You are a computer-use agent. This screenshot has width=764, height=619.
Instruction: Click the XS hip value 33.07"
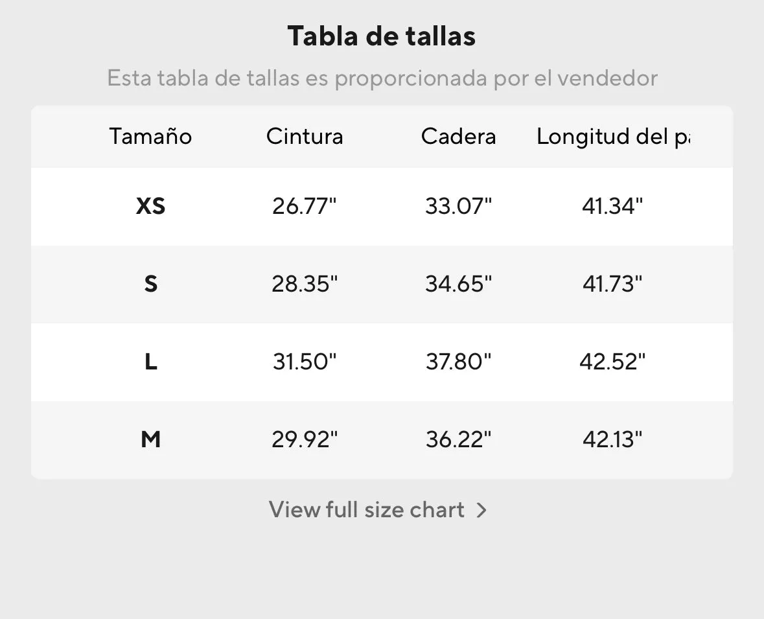click(x=459, y=205)
